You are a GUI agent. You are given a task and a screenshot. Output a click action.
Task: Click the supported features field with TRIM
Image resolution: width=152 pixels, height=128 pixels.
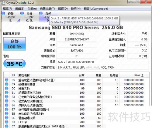(x=102, y=67)
